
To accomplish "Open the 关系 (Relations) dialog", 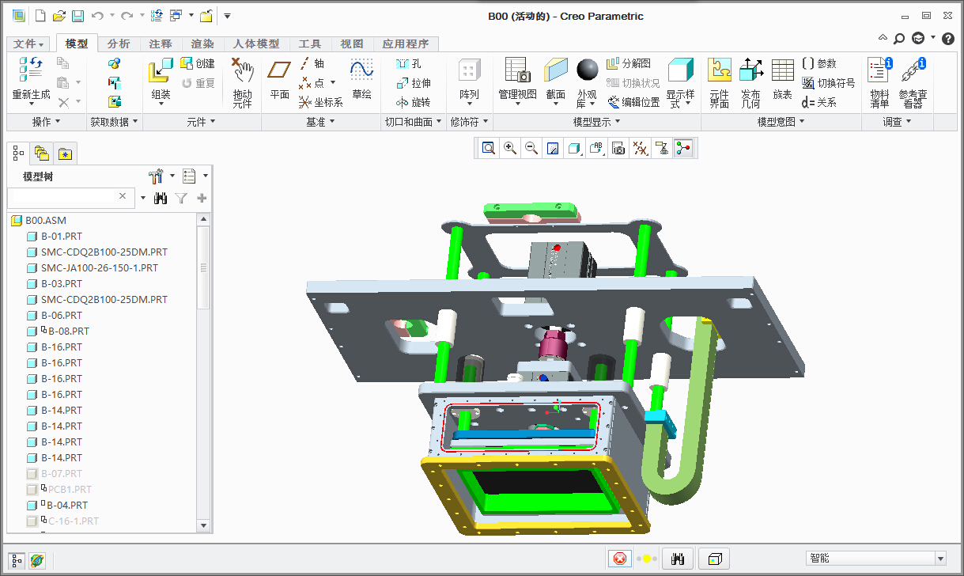I will tap(819, 102).
